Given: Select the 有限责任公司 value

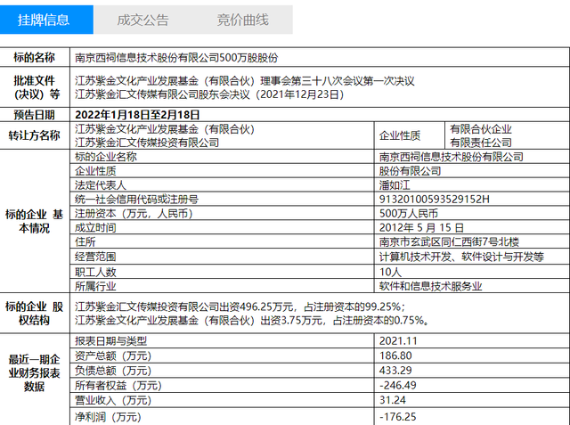Looking at the screenshot, I should point(481,143).
